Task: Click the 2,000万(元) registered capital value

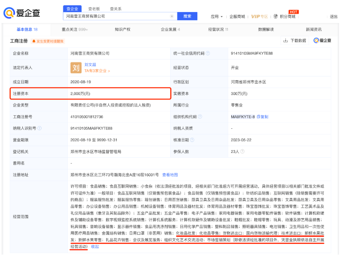Action: coord(80,93)
